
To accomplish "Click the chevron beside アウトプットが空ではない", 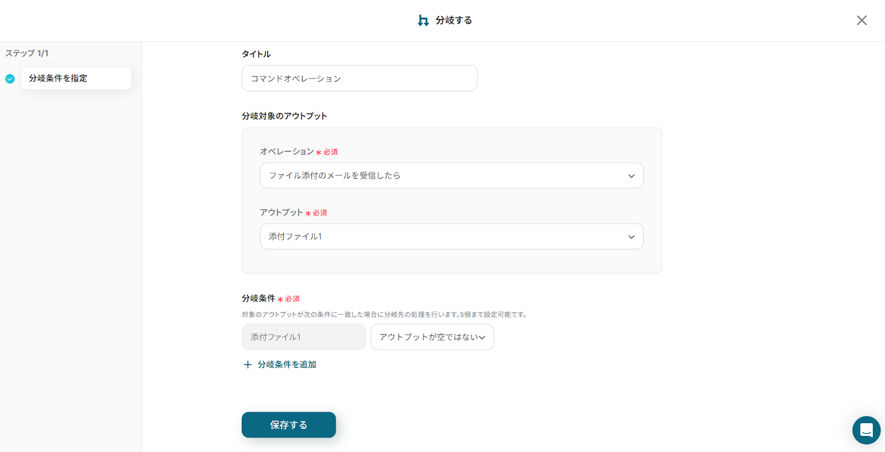I will tap(482, 337).
